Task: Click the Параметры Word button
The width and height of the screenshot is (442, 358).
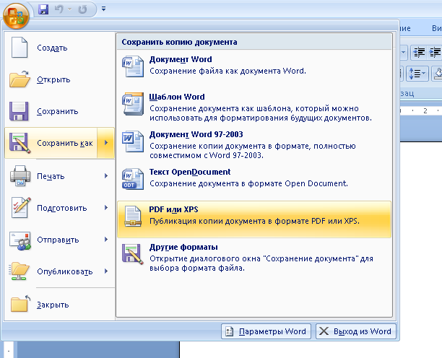Action: (x=266, y=331)
